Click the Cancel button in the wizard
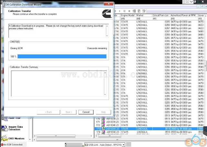Screen dimensions: 207x147 86,112
